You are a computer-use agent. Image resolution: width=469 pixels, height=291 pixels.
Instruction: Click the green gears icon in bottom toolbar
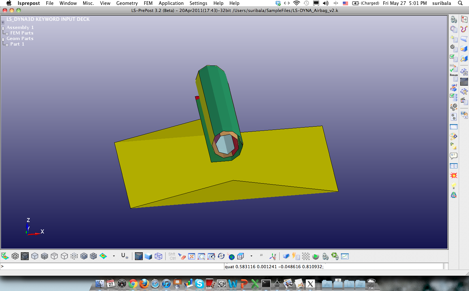(335, 256)
